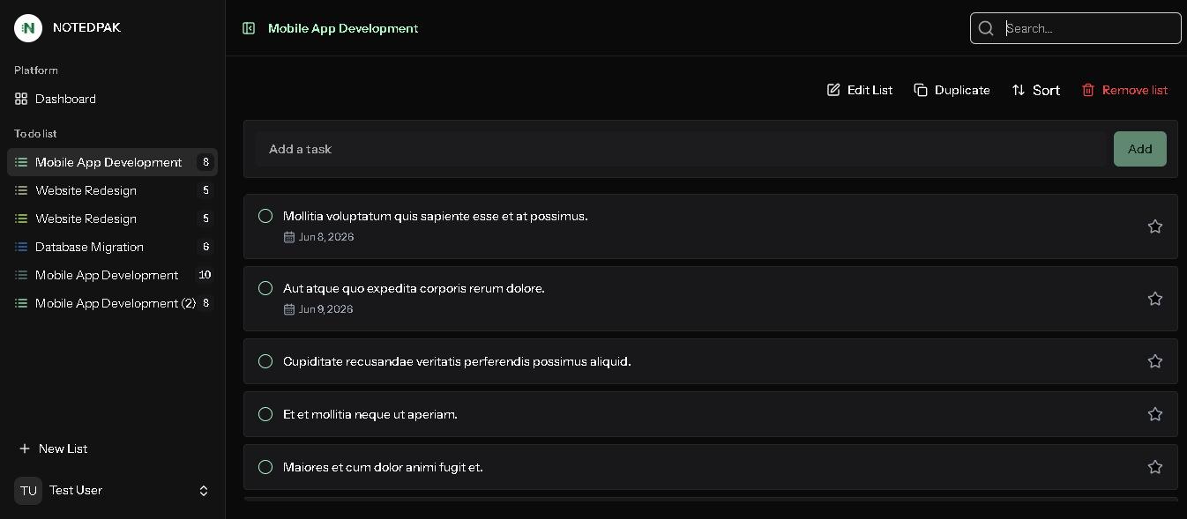1187x519 pixels.
Task: Collapse sidebar with the panel toggle icon
Action: [x=249, y=28]
